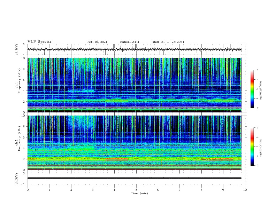Viewport: 276px width, 213px height.
Task: Click the time-axis tick label "8"
Action: pos(201,190)
